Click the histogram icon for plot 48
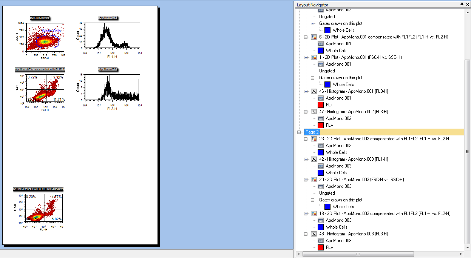 point(313,234)
